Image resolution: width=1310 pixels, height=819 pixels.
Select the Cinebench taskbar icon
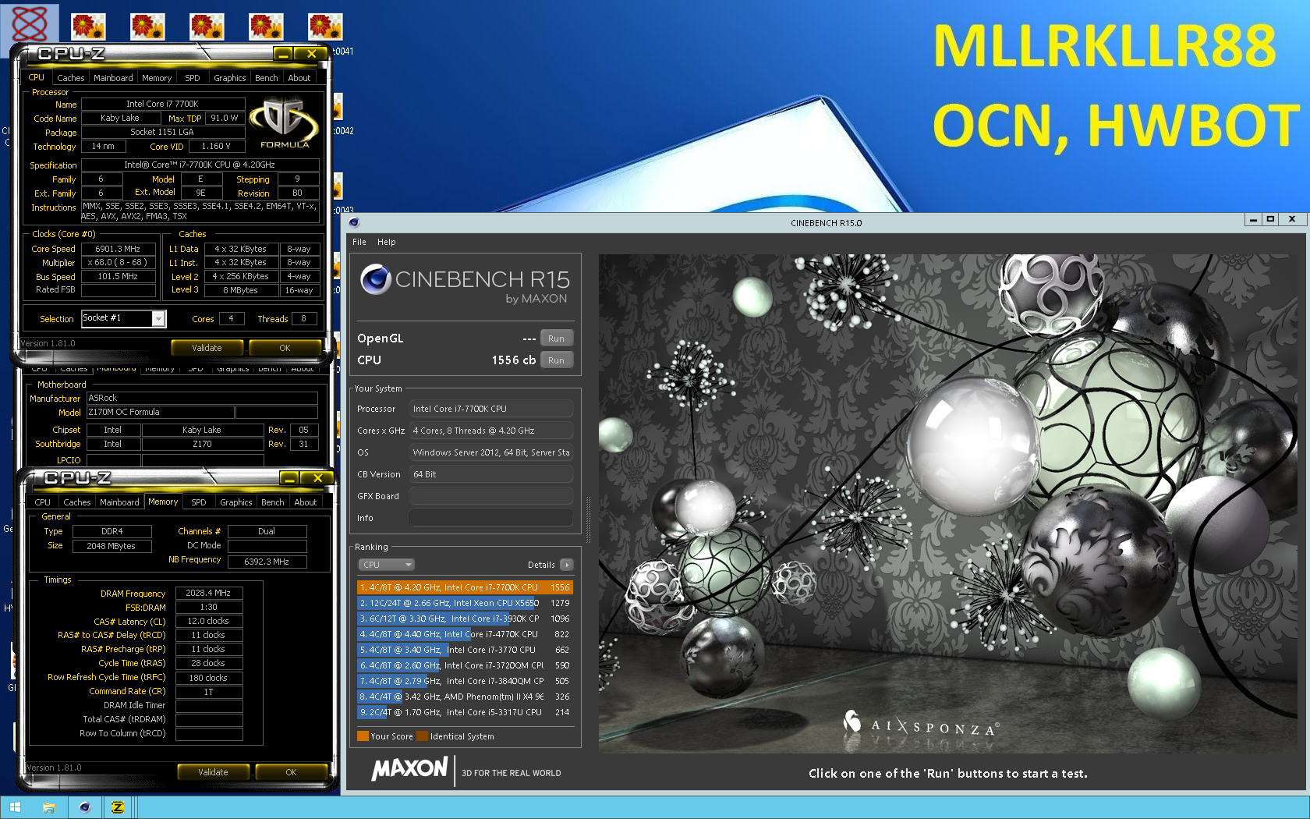click(84, 807)
